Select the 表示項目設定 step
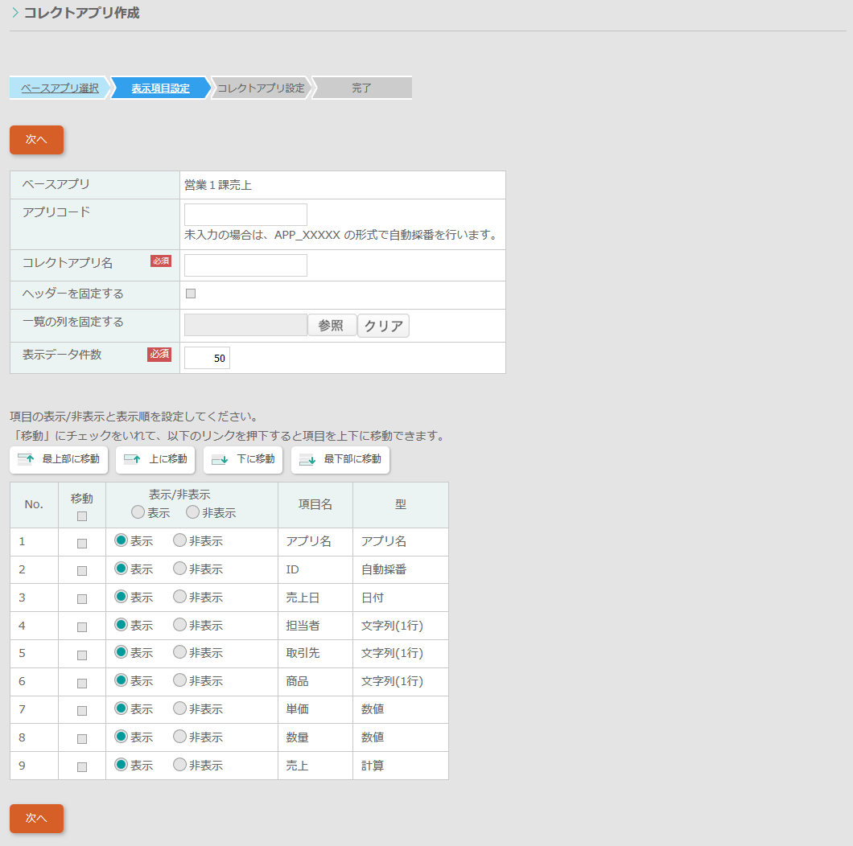853x846 pixels. point(160,88)
